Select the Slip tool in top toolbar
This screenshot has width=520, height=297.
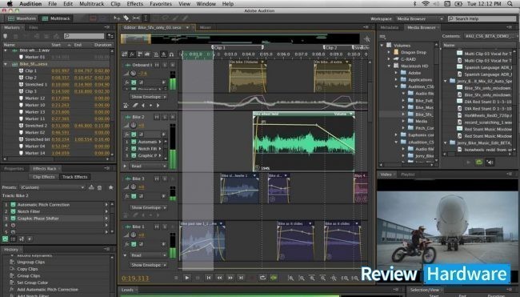pos(136,18)
